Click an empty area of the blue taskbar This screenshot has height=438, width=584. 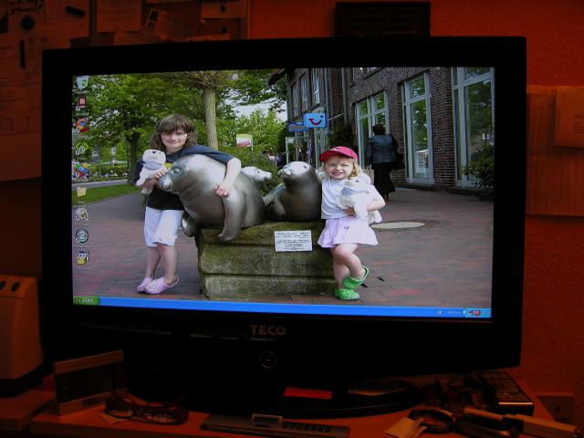[x=274, y=307]
